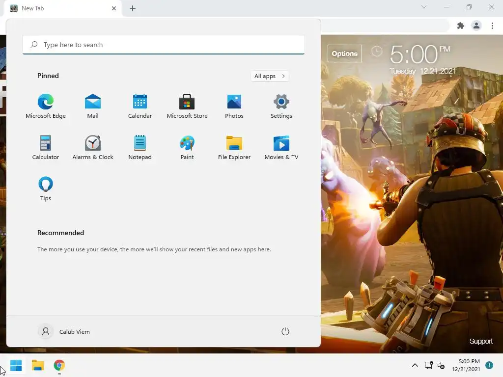The height and width of the screenshot is (377, 503).
Task: Open Microsoft Edge from pinned apps
Action: tap(46, 107)
